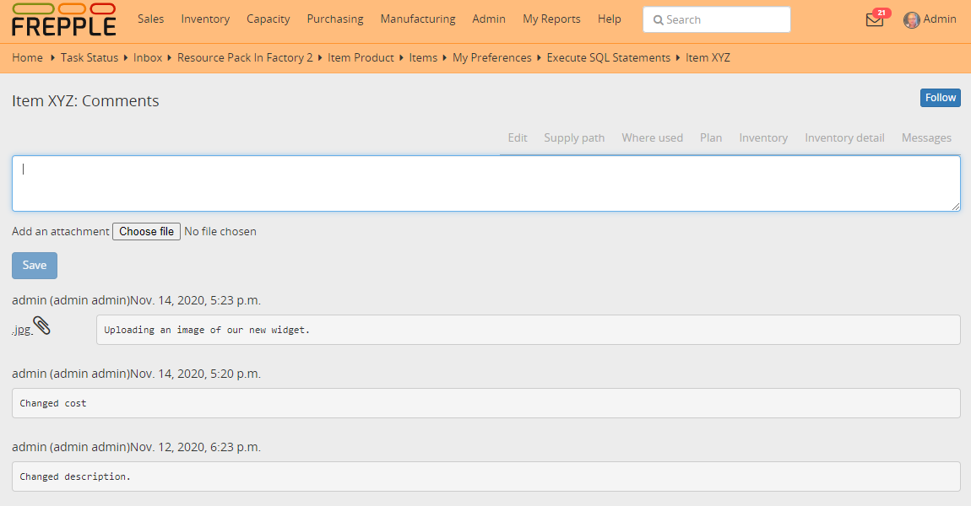Image resolution: width=971 pixels, height=506 pixels.
Task: Open the paperclip attachment icon
Action: (x=41, y=326)
